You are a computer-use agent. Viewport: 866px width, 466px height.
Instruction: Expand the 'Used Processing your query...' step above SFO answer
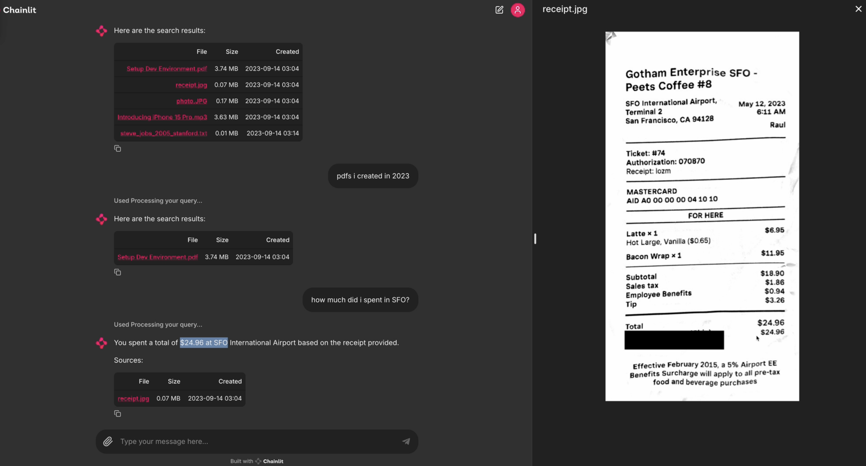click(x=158, y=324)
